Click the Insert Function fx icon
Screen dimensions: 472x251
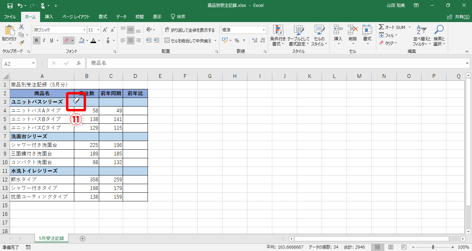(79, 63)
